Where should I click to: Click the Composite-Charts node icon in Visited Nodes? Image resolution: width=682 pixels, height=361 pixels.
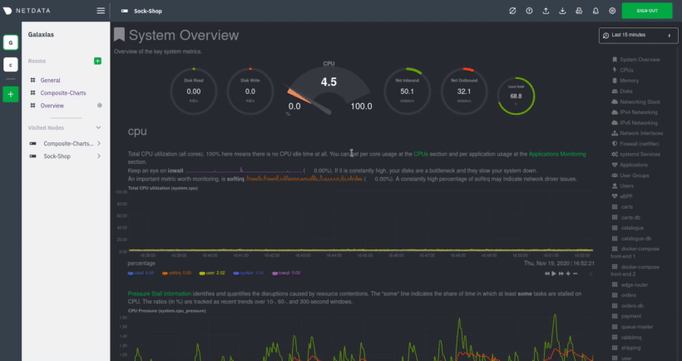coord(32,144)
